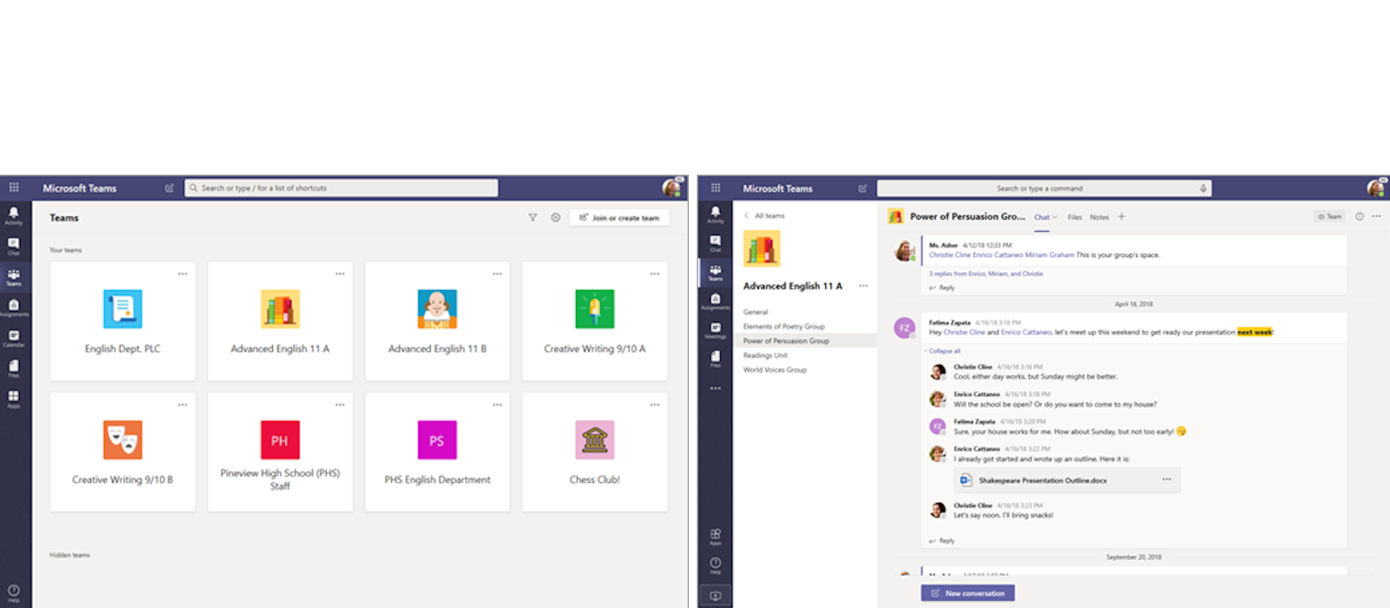This screenshot has width=1390, height=608.
Task: Open Files in the left window sidebar
Action: coord(14,368)
